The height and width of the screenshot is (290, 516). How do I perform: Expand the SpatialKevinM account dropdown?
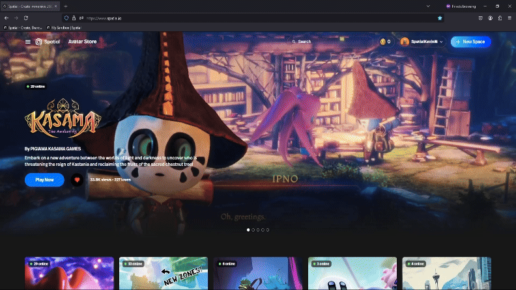pos(441,42)
